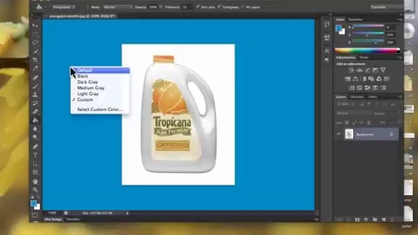Select the Crop tool
The height and width of the screenshot is (235, 418).
click(x=35, y=60)
